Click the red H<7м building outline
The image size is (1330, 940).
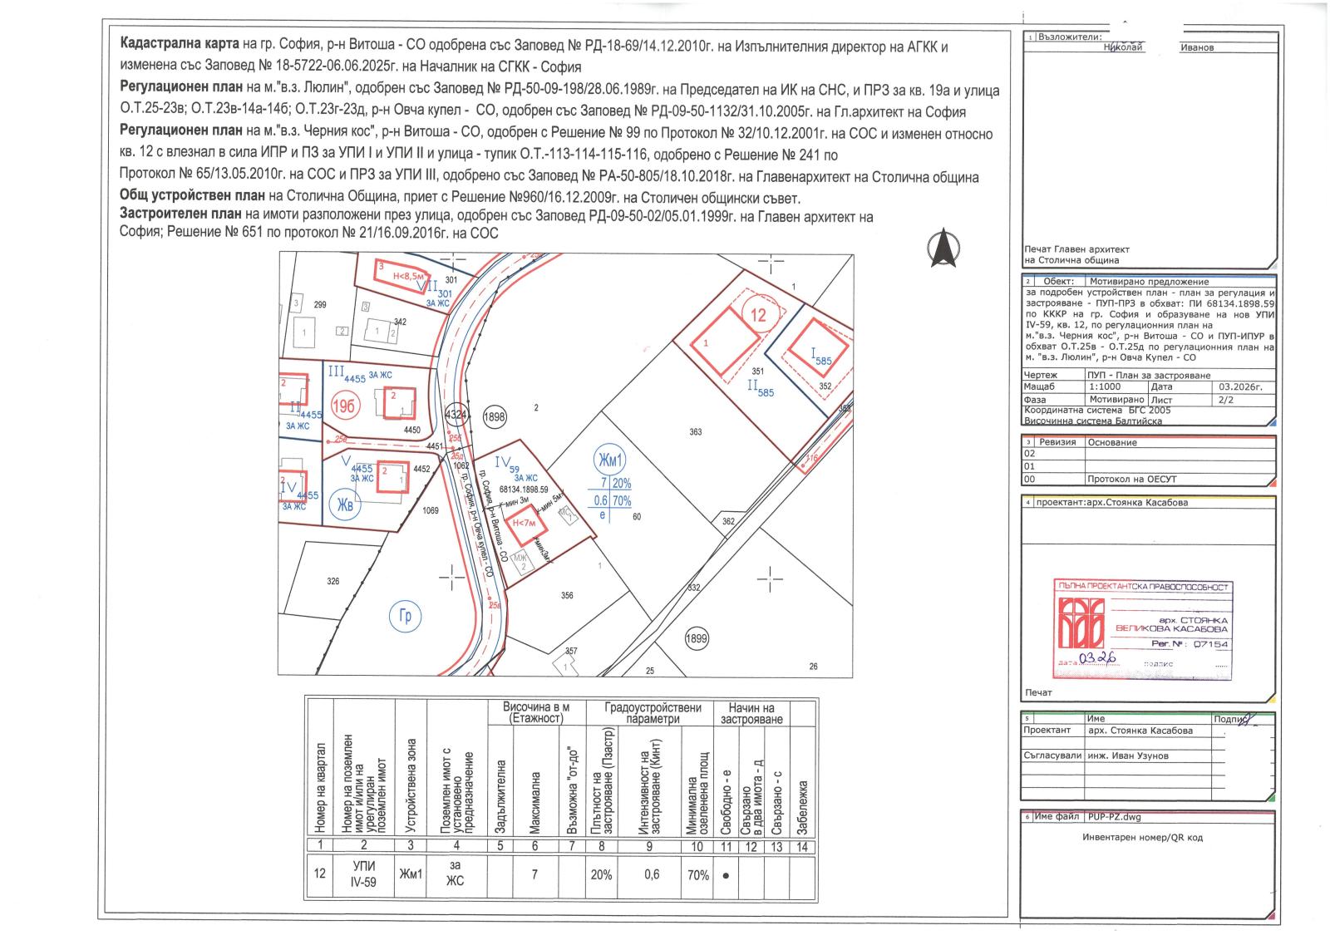(527, 525)
